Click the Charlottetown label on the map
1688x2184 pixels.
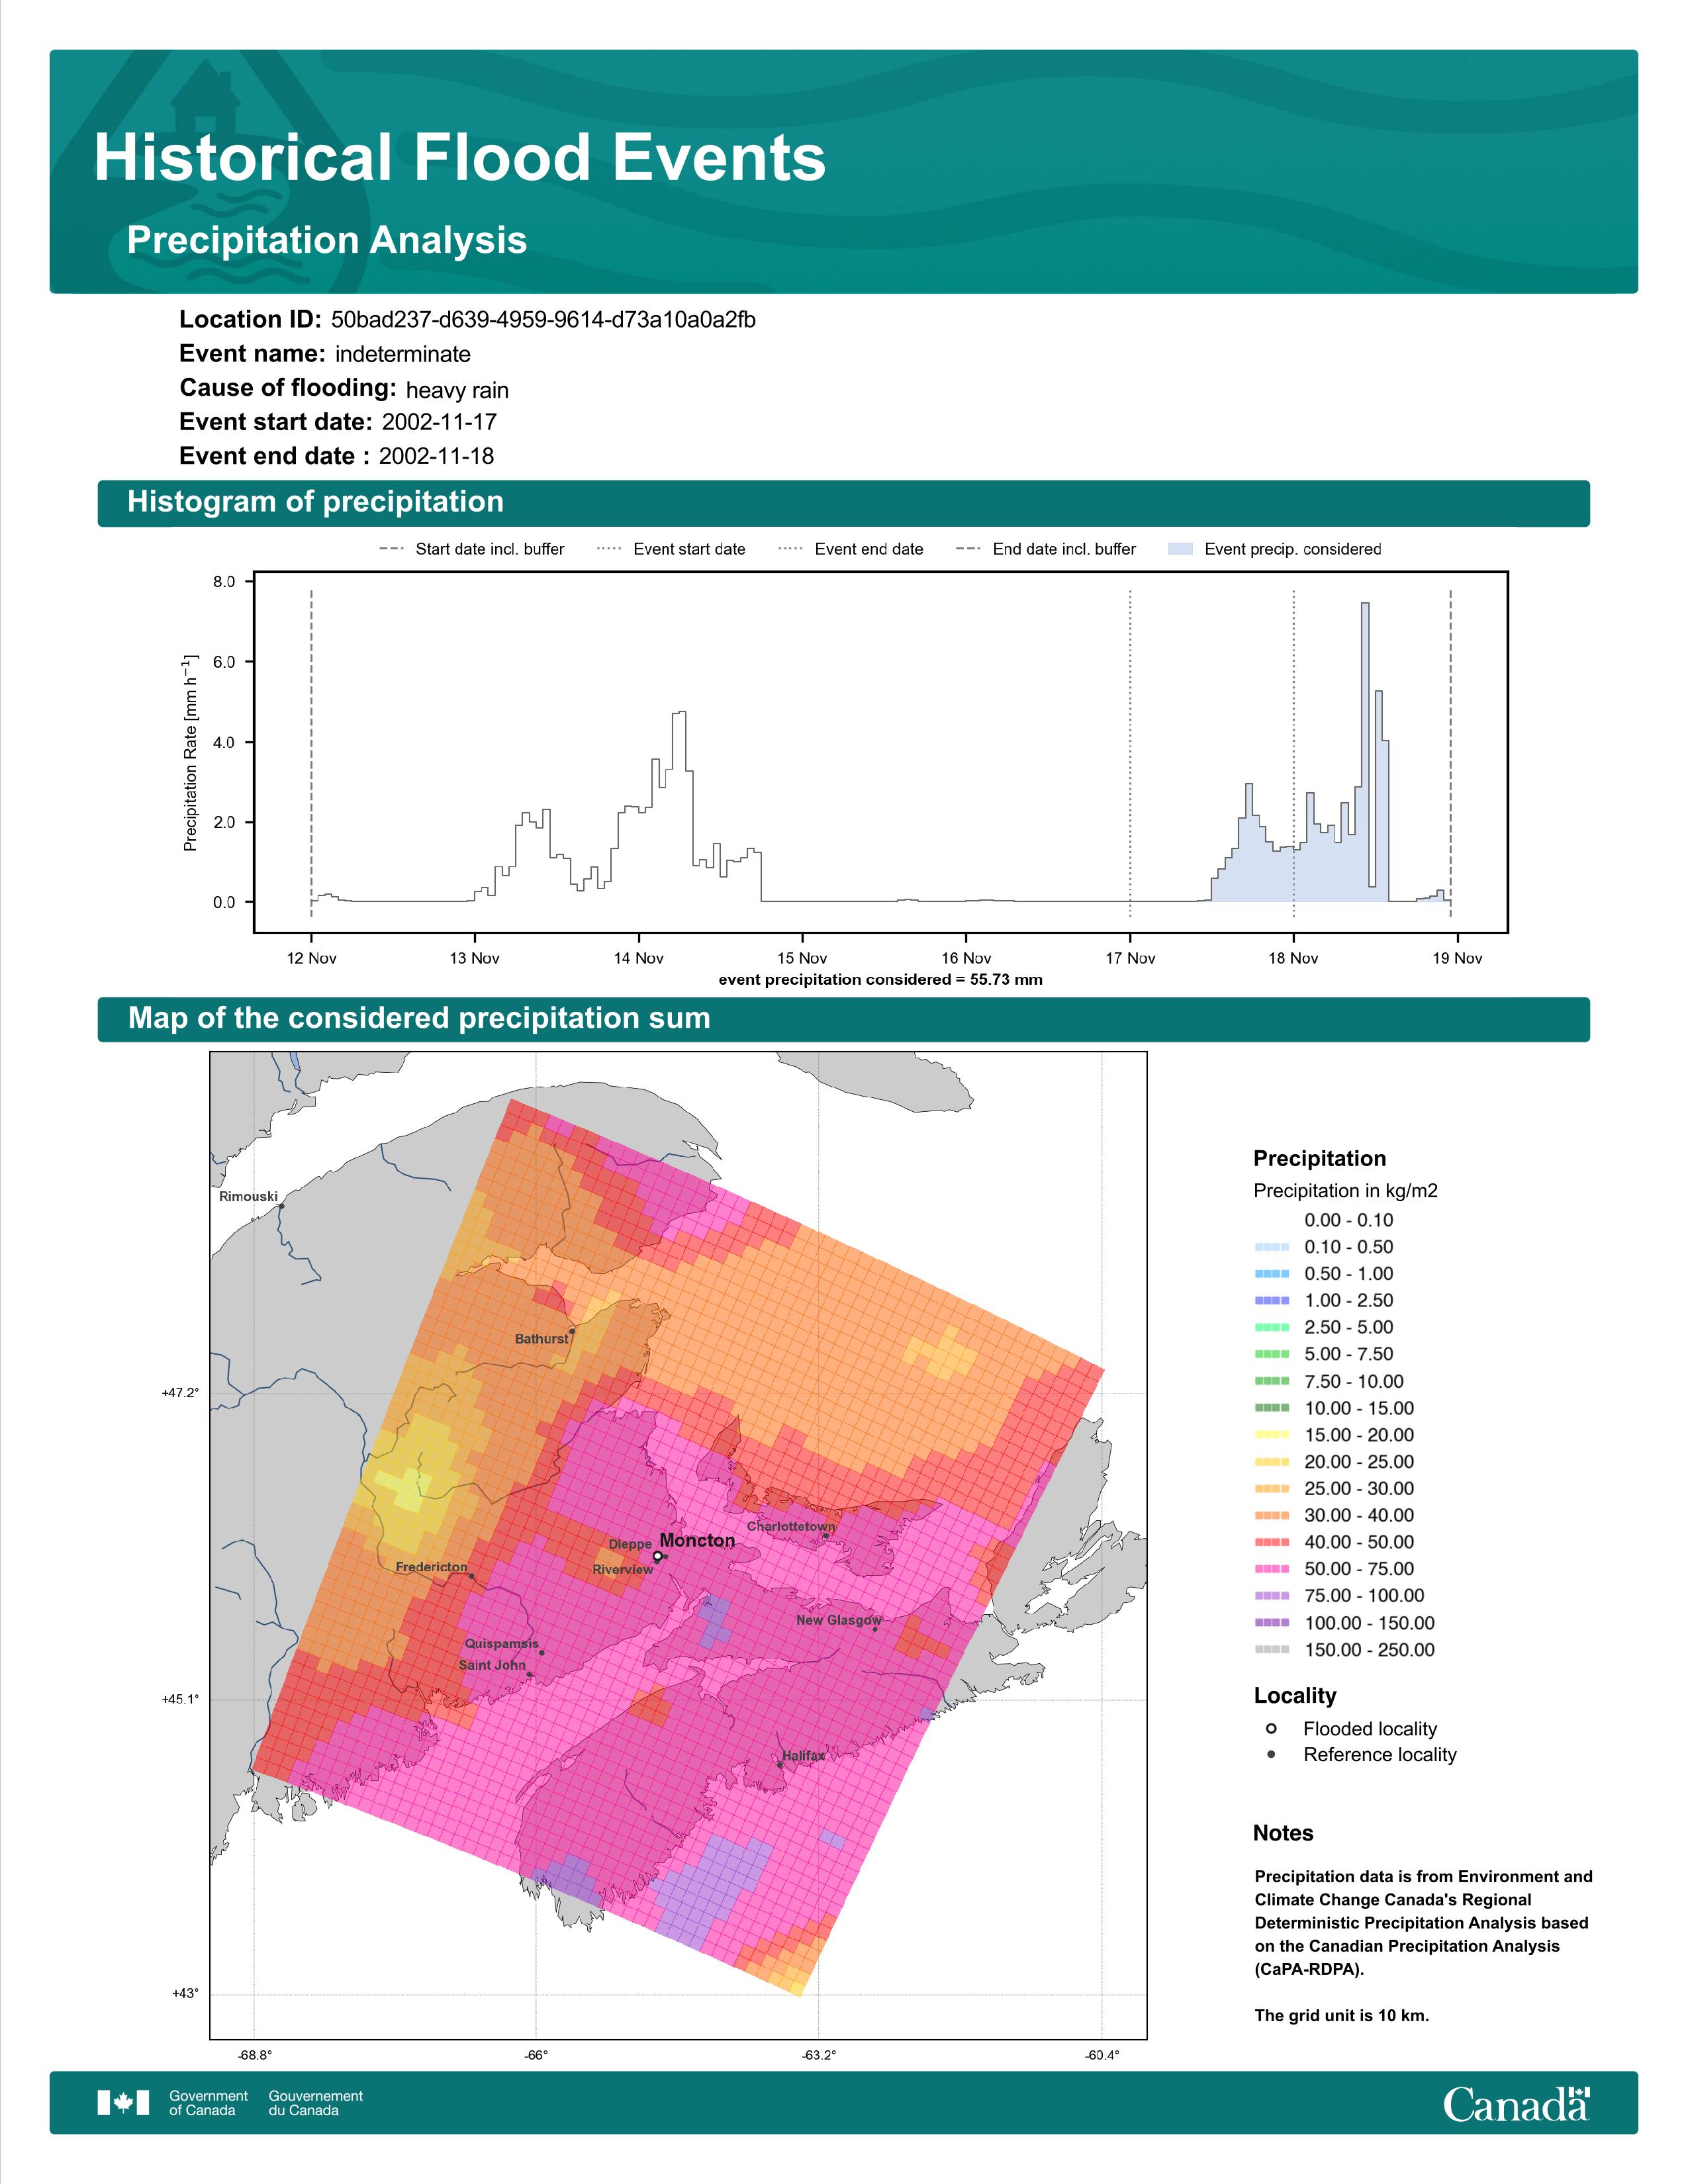791,1527
